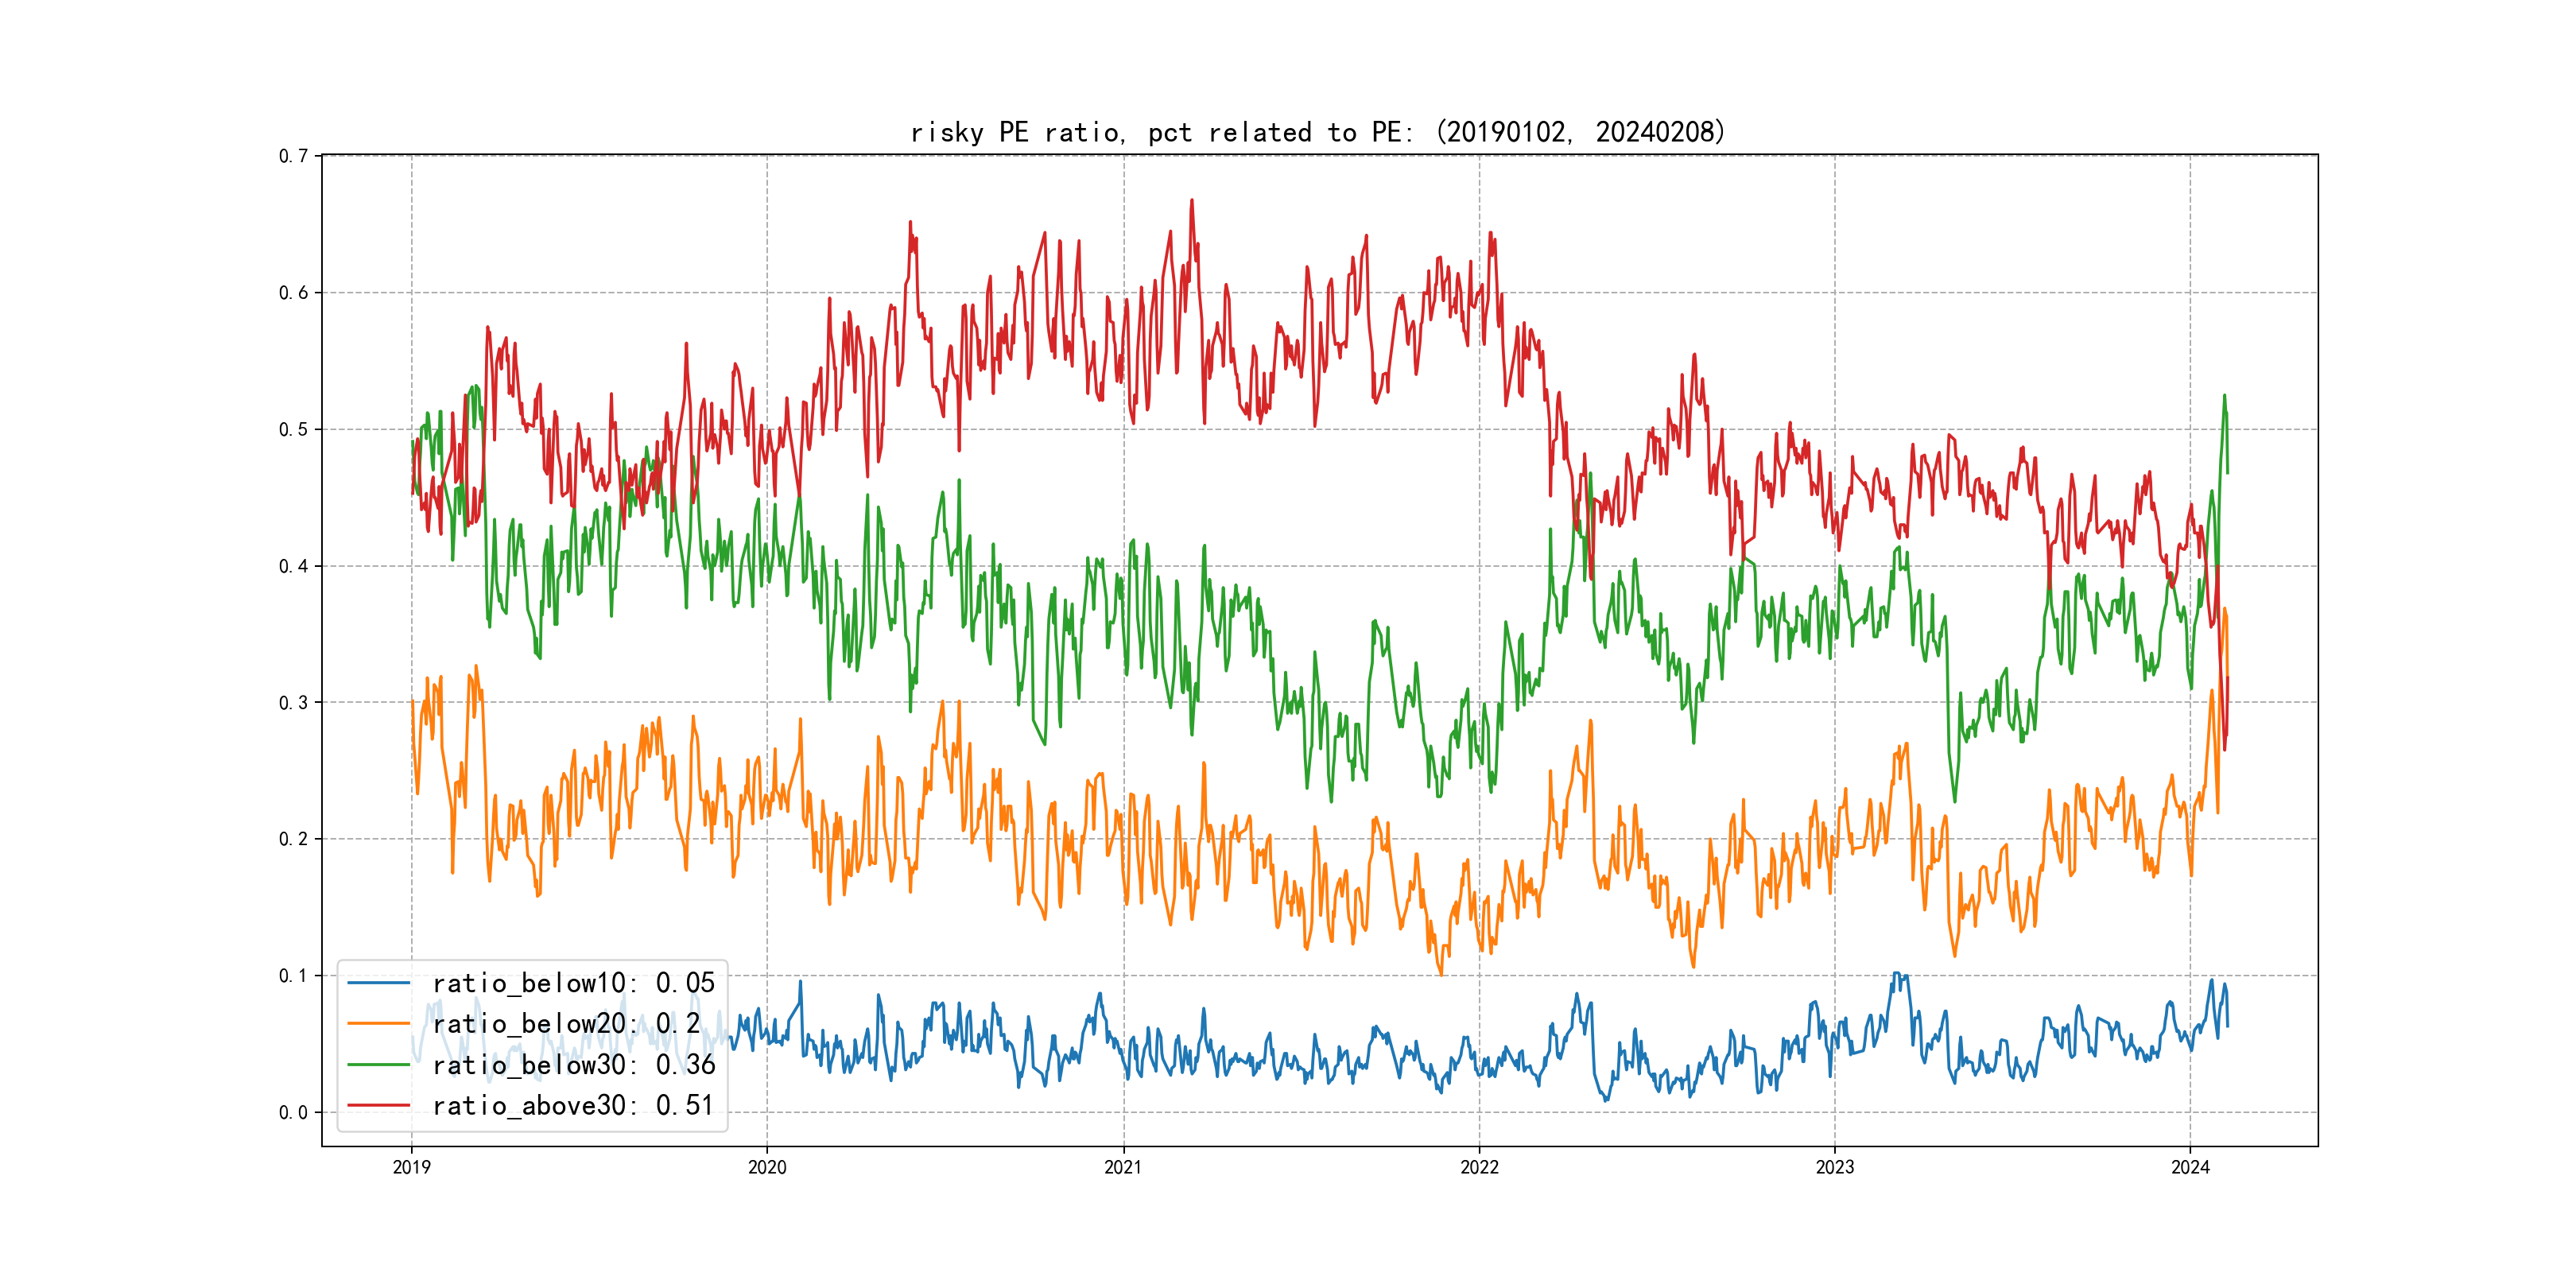Viewport: 2576px width, 1288px height.
Task: Click the 0.1 y-axis tick label
Action: (x=293, y=976)
